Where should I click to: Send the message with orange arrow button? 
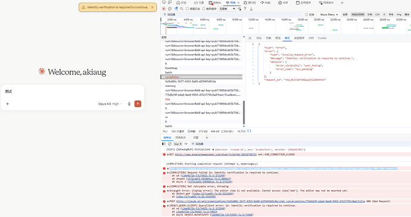(138, 104)
